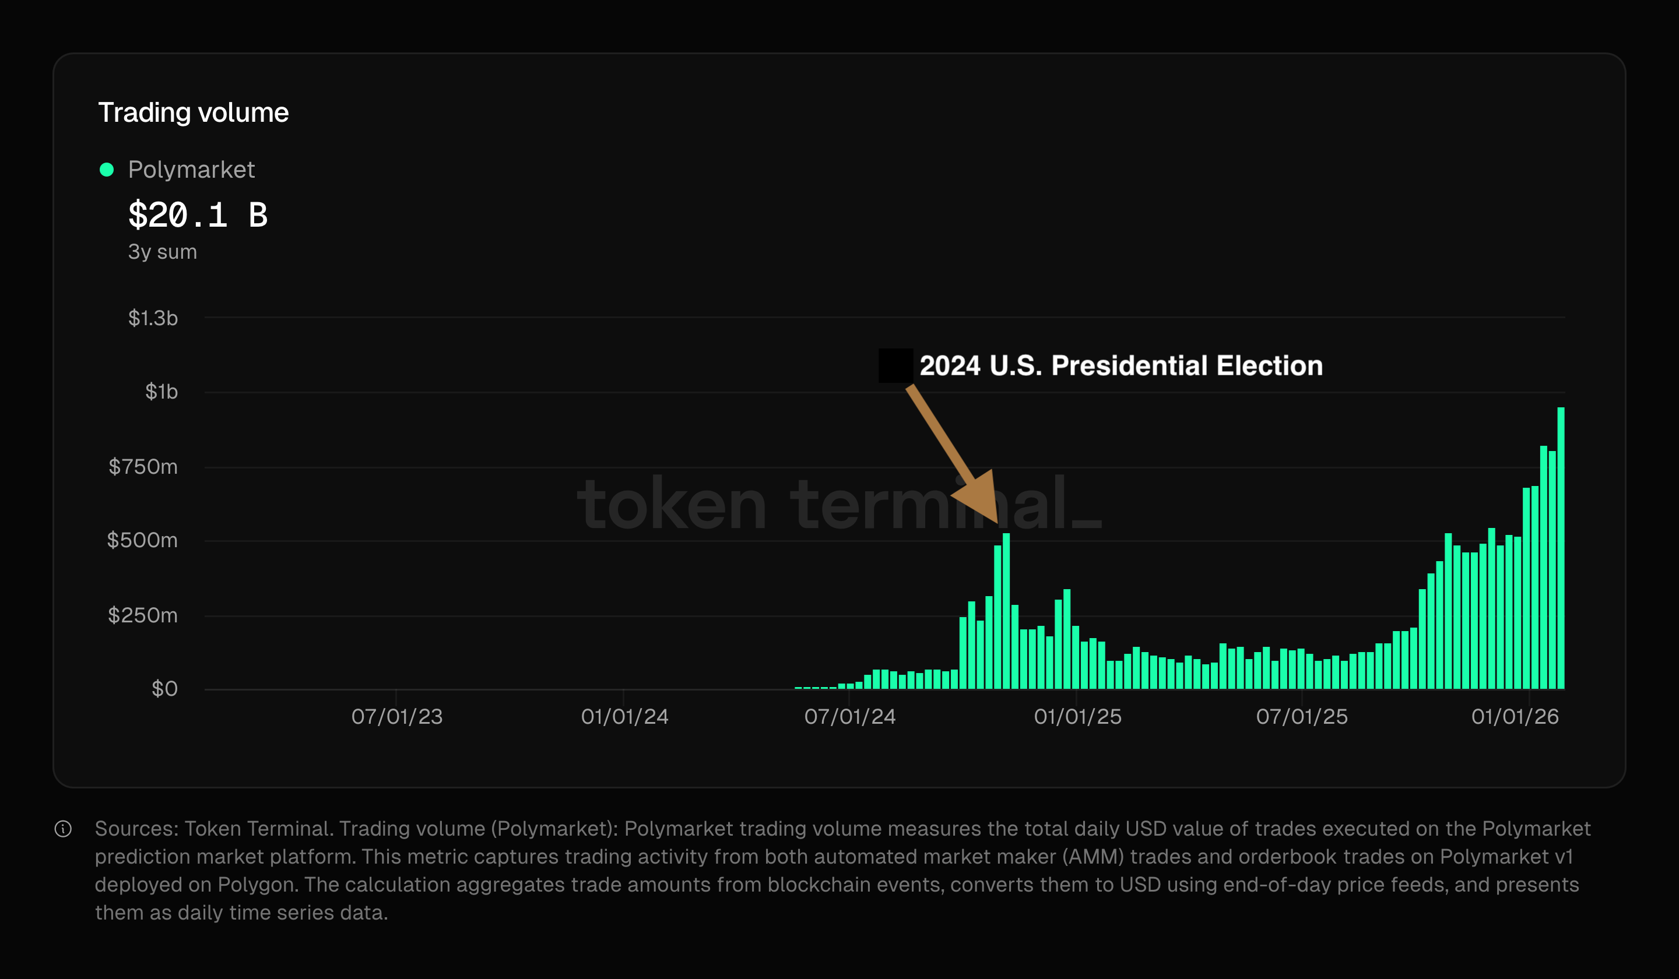The width and height of the screenshot is (1679, 979).
Task: Click the Trading volume chart title
Action: tap(193, 112)
